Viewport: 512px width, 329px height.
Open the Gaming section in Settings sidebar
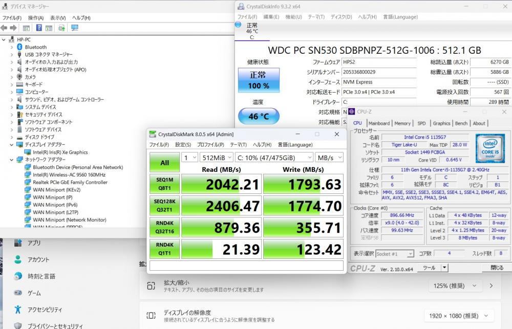point(34,293)
